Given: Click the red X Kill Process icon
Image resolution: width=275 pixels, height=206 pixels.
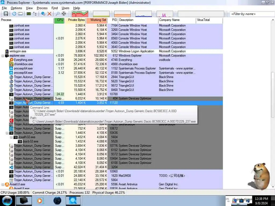Looking at the screenshot, I should click(49, 14).
